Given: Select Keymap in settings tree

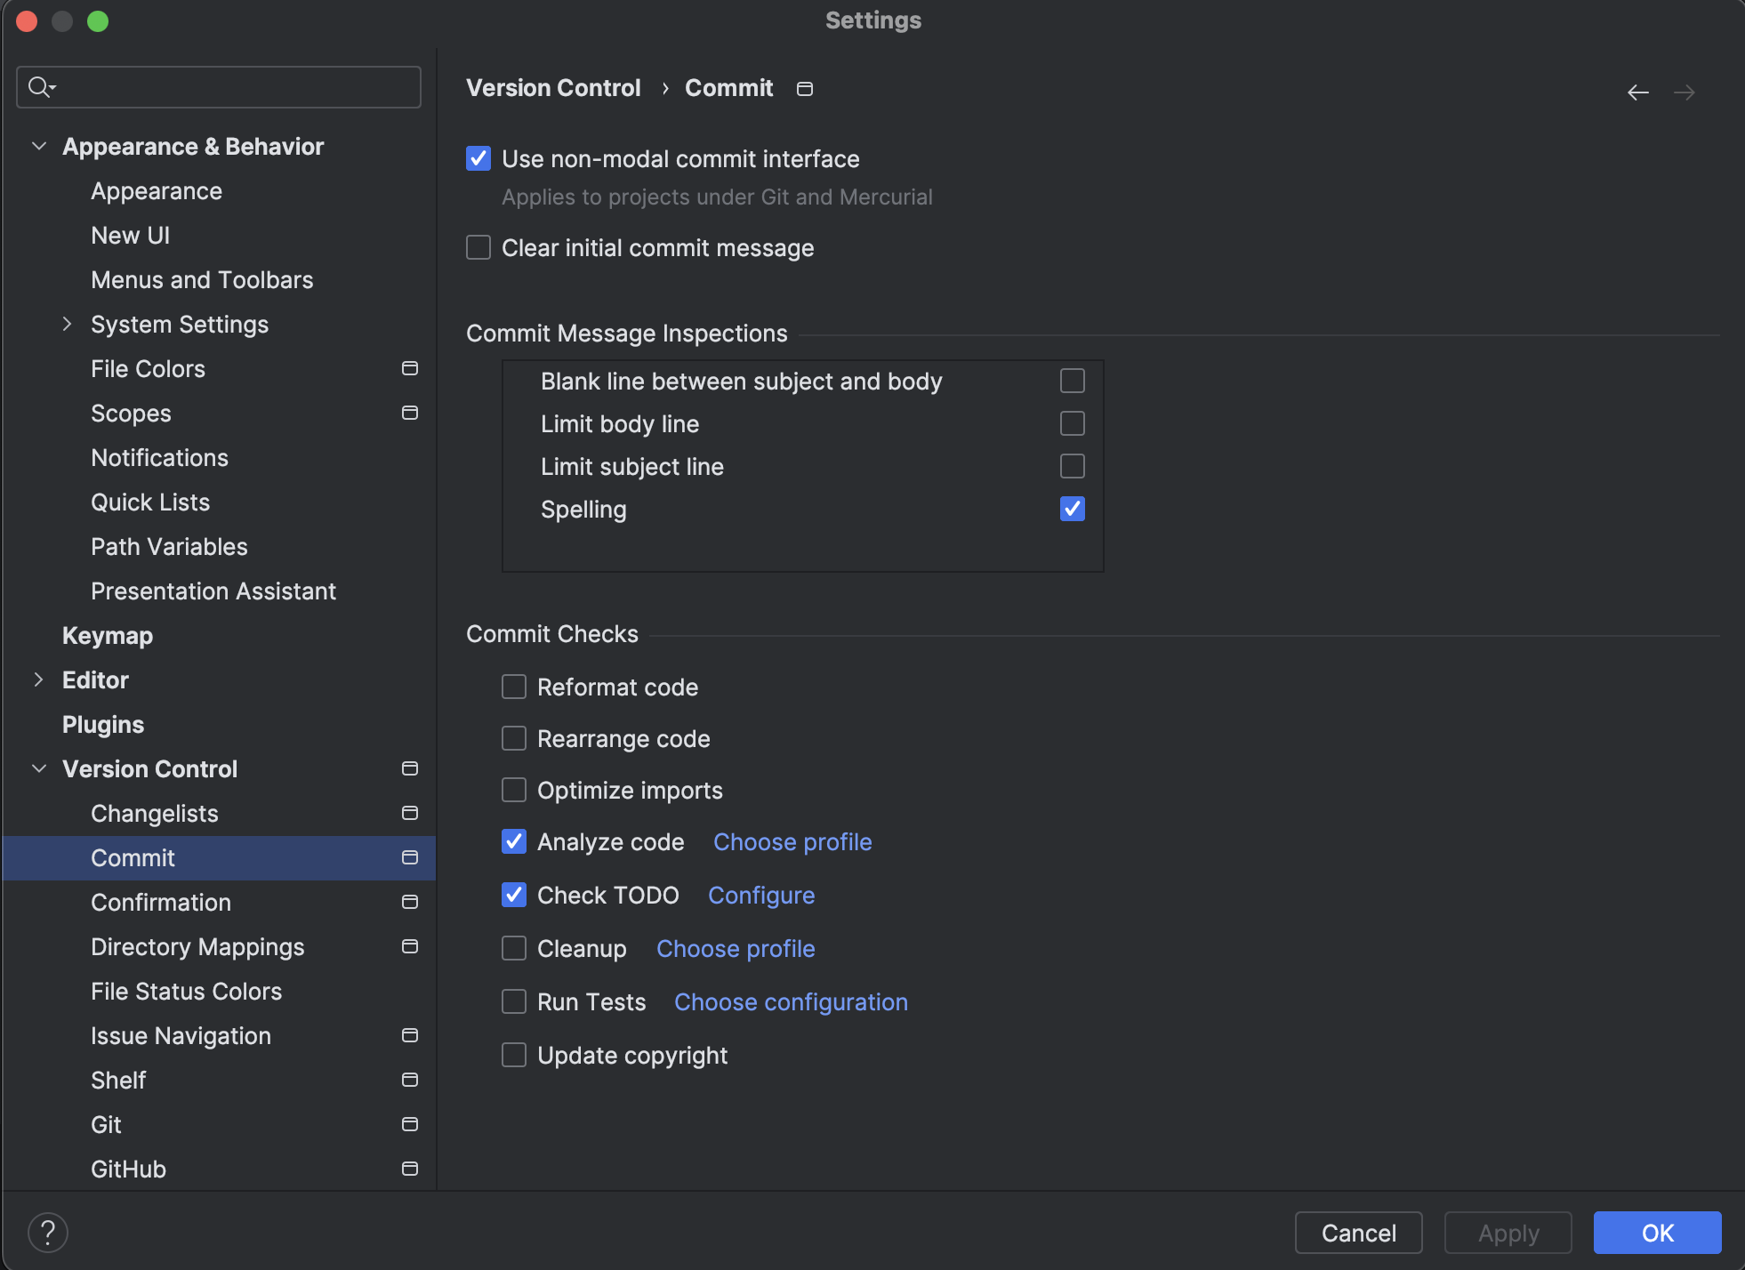Looking at the screenshot, I should tap(108, 635).
